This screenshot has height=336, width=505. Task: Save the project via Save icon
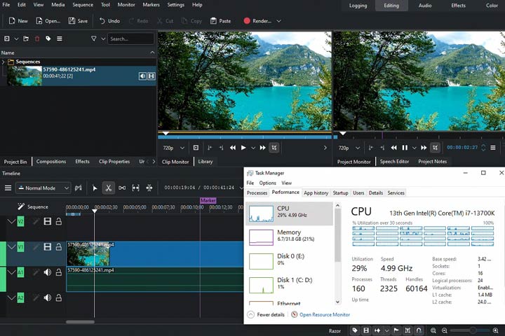(x=72, y=21)
